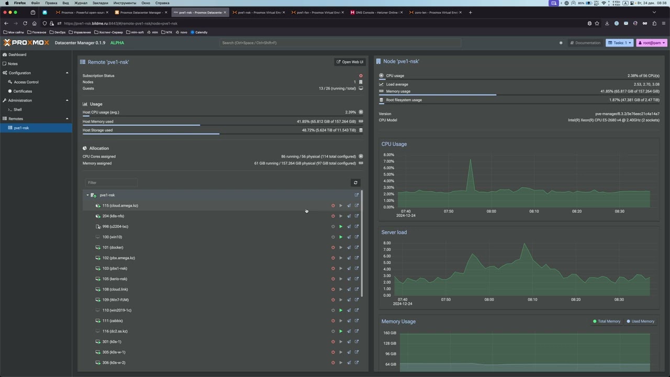This screenshot has height=377, width=670.
Task: Show Firefox list all tabs chevron
Action: [654, 12]
